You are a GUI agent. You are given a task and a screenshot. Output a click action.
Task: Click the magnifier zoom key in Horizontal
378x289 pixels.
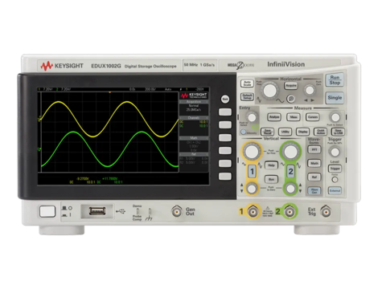[290, 99]
